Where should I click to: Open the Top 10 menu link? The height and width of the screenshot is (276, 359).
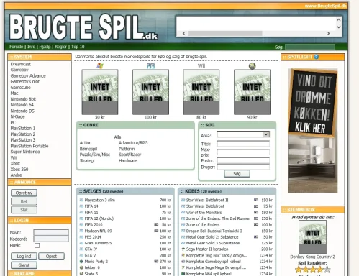[x=78, y=47]
